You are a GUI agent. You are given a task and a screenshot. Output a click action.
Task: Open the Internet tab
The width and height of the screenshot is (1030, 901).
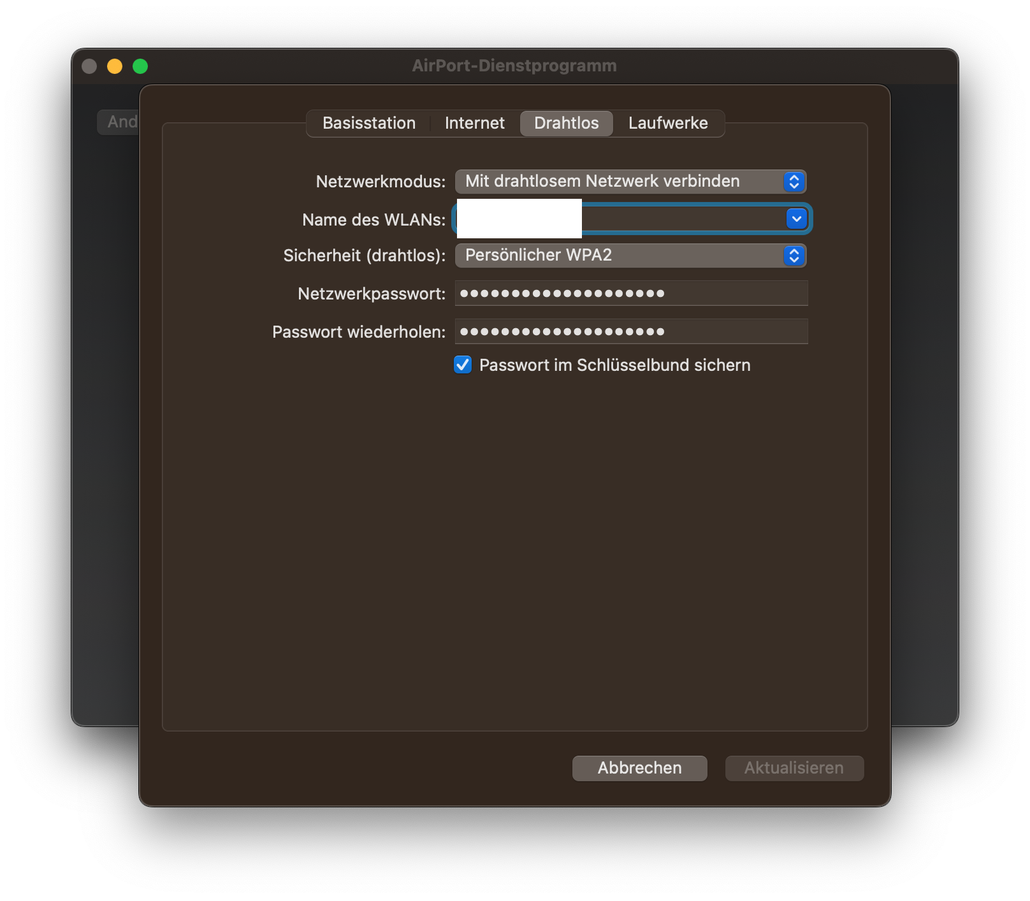click(475, 123)
